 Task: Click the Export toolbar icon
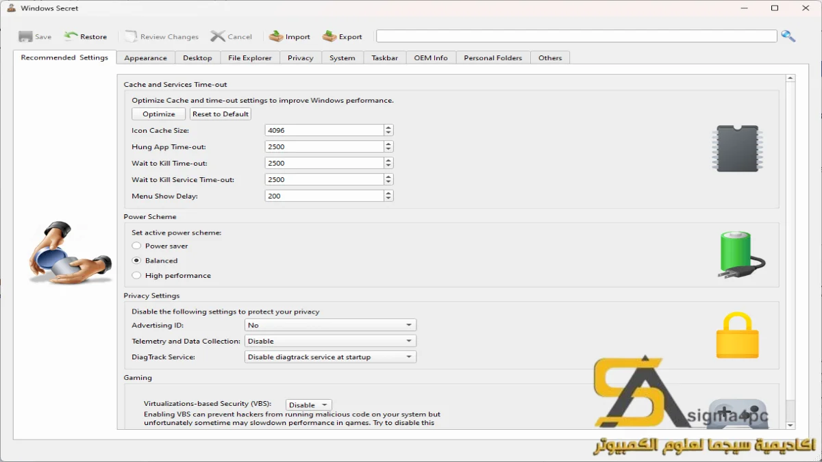point(329,36)
